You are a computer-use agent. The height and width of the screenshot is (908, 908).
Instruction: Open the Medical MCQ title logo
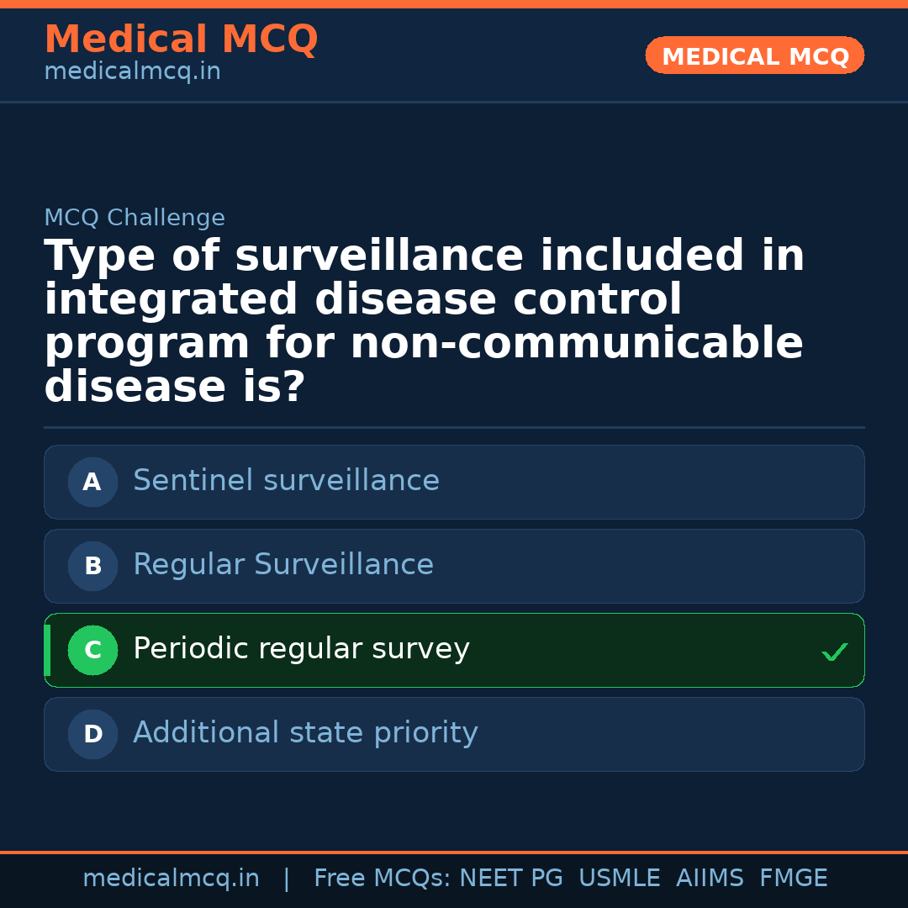181,40
